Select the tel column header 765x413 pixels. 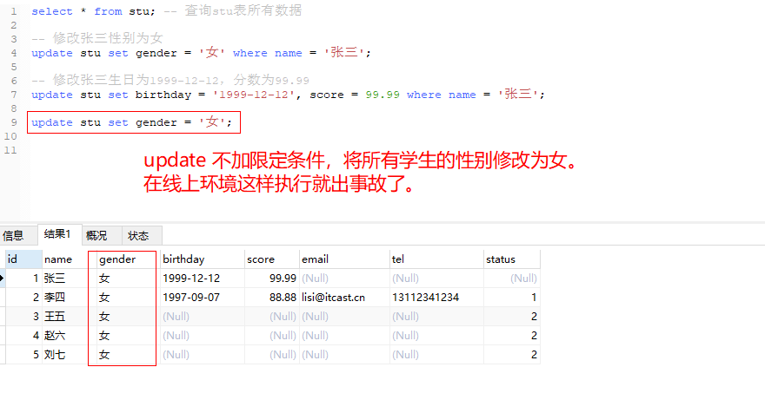[398, 259]
